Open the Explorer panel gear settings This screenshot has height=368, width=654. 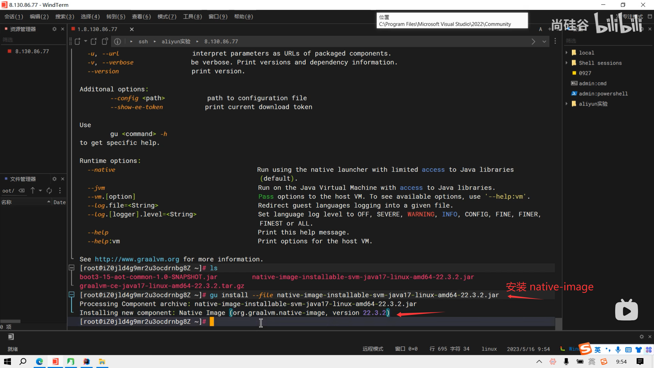[54, 29]
